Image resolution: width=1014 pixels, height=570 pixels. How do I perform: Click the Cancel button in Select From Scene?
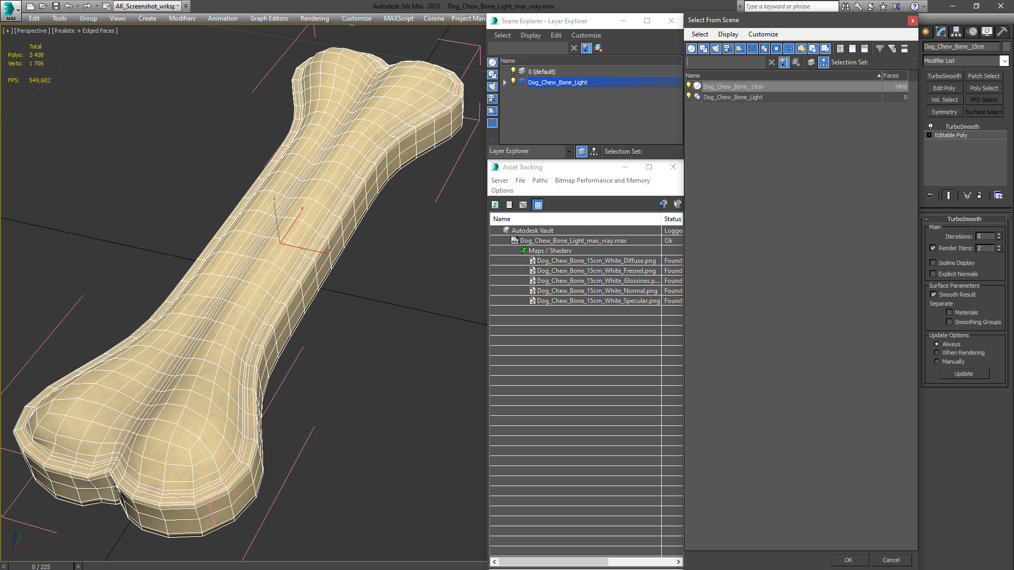coord(890,560)
